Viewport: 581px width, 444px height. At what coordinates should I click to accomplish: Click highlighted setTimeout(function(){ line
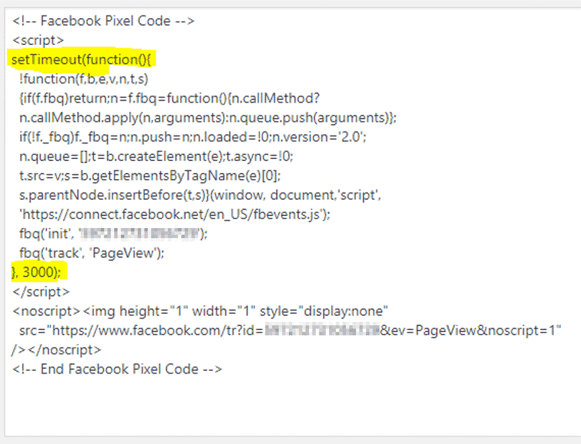point(81,60)
